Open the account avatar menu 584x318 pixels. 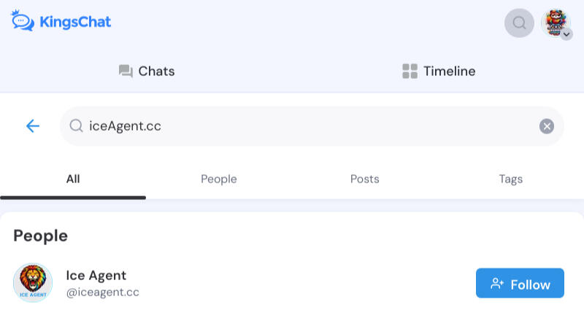pos(556,23)
